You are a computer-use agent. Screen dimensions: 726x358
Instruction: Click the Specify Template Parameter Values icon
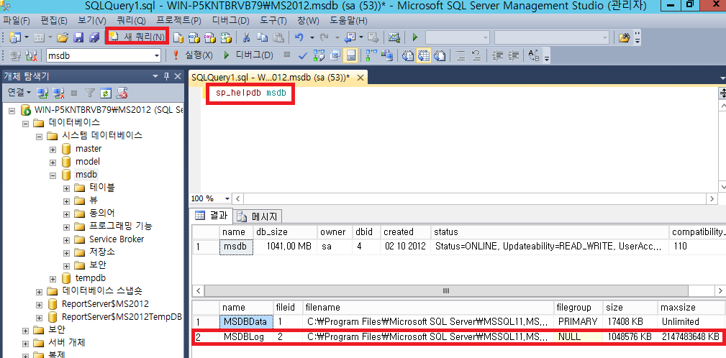pos(534,55)
